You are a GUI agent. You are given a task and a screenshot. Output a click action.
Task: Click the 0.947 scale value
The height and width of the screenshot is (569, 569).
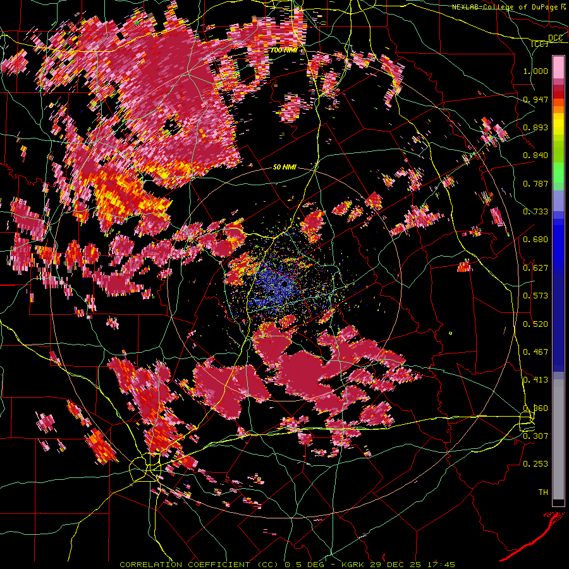click(535, 99)
